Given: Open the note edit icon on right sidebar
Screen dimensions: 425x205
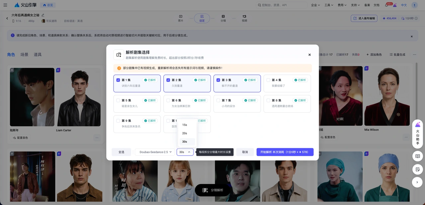Looking at the screenshot, I should coord(417,169).
